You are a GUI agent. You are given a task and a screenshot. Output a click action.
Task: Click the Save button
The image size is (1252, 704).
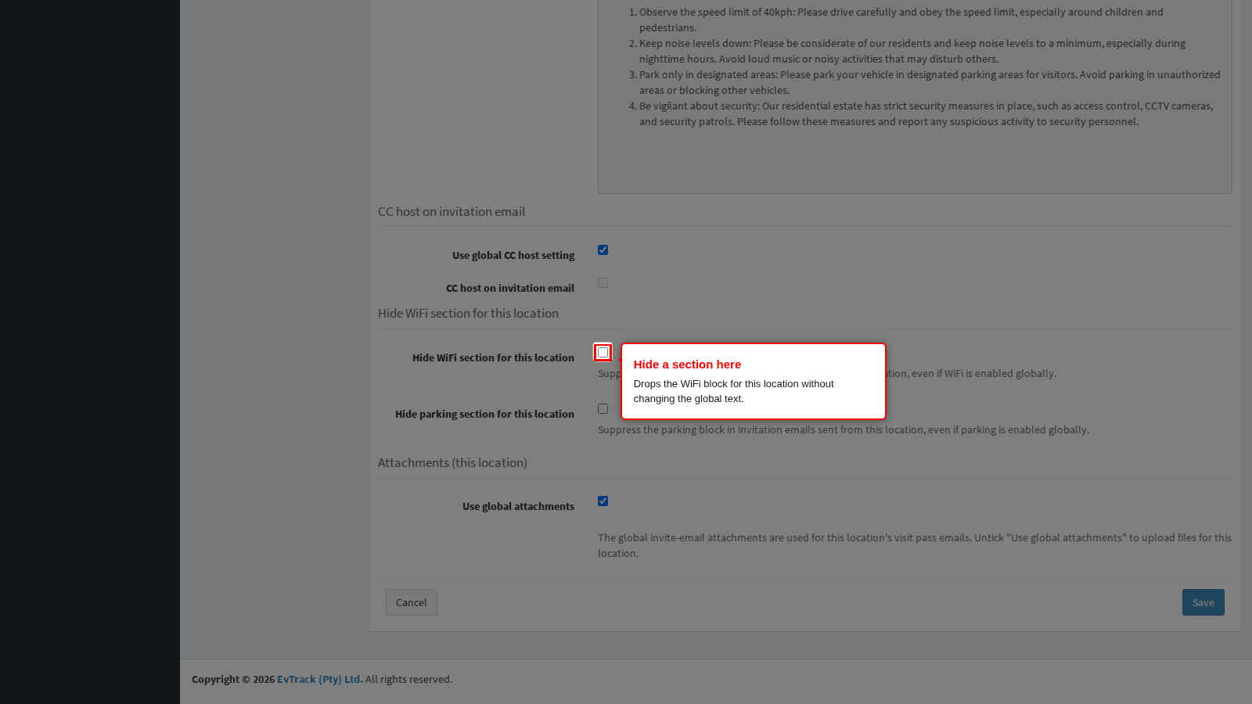click(x=1203, y=602)
